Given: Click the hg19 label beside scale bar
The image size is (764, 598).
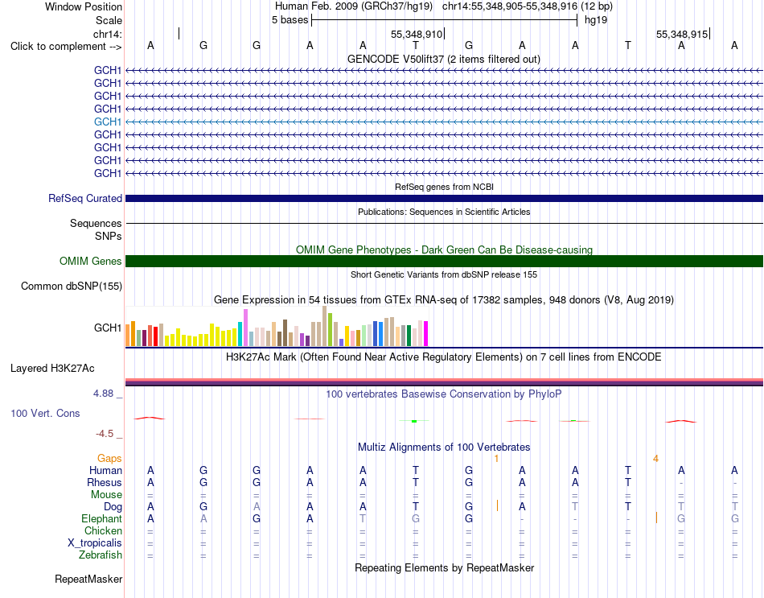Looking at the screenshot, I should [596, 20].
